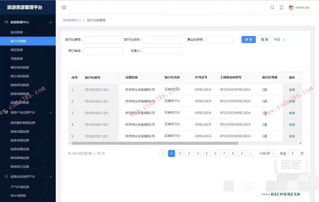
Task: Click the top bar search magnifier icon
Action: tap(272, 7)
